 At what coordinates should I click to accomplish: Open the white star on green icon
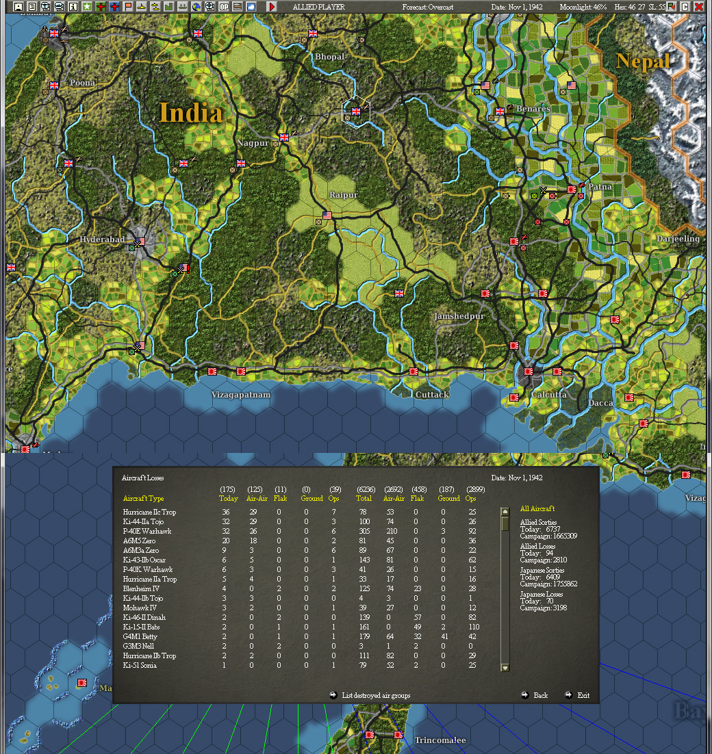[86, 7]
